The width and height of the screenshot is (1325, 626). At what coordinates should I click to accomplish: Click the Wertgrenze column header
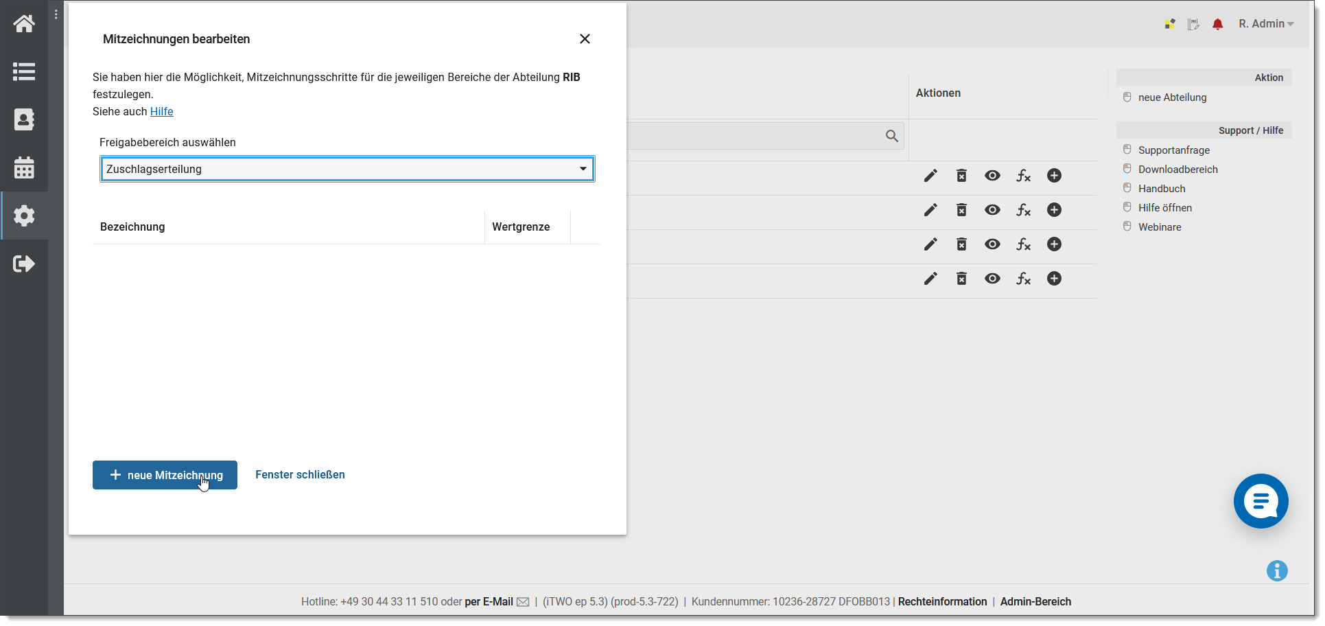pyautogui.click(x=521, y=227)
